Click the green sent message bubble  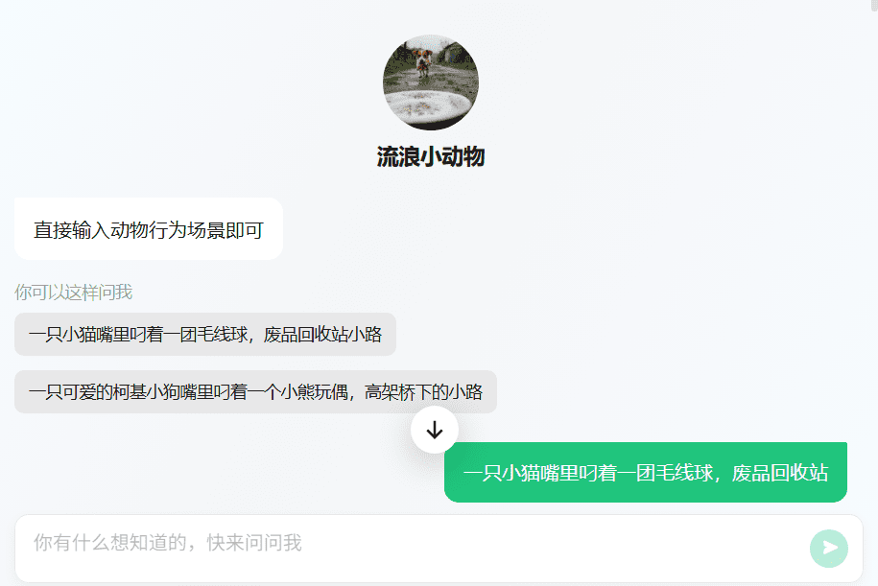[x=646, y=473]
